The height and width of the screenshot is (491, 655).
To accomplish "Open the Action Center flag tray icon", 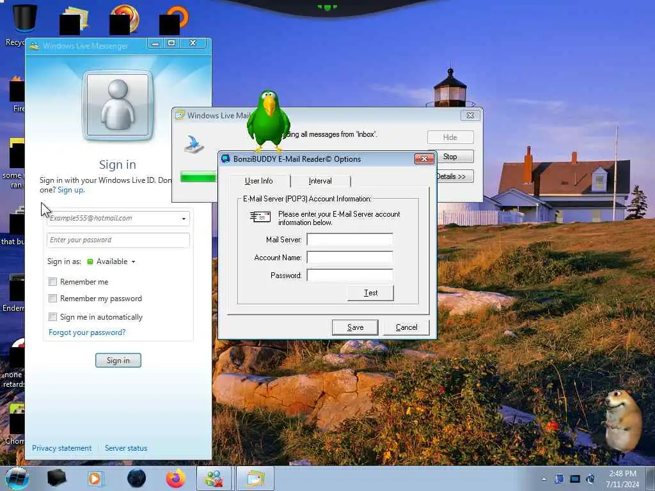I will coord(559,479).
